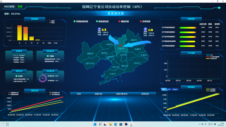Click the 吉林 location pin icon
This screenshot has width=226, height=127.
click(x=145, y=30)
